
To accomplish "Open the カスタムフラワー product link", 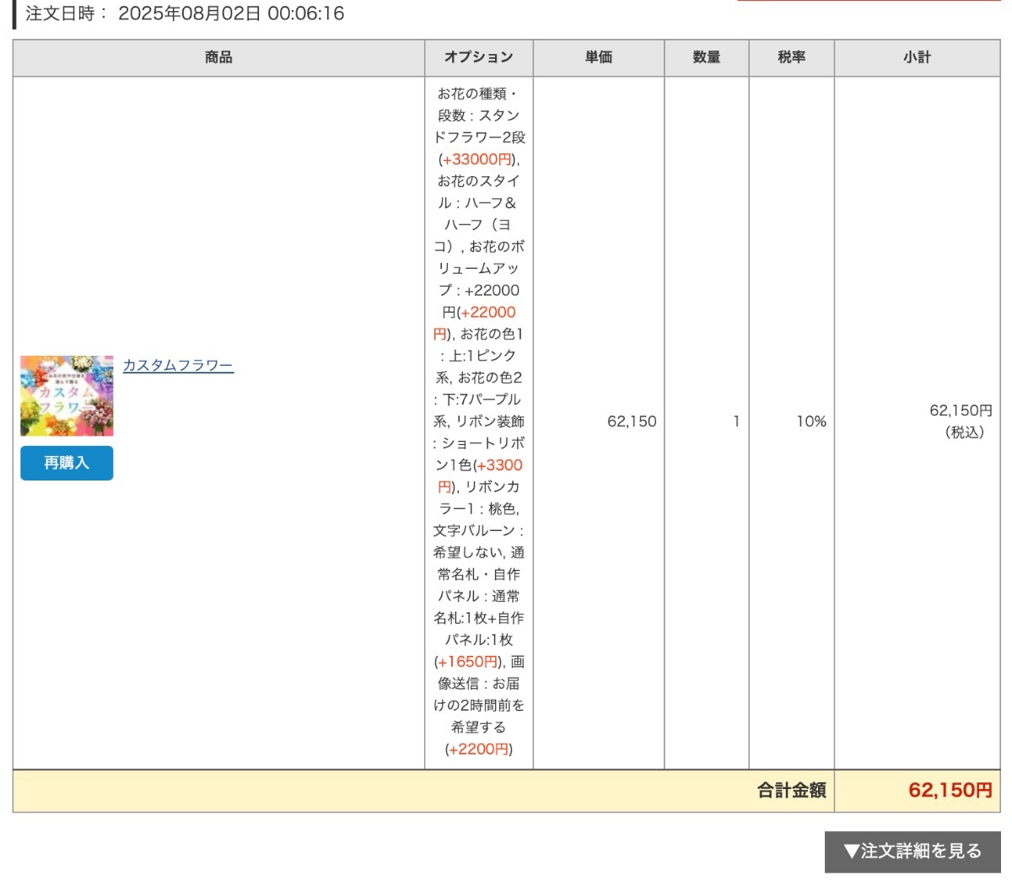I will pyautogui.click(x=178, y=365).
